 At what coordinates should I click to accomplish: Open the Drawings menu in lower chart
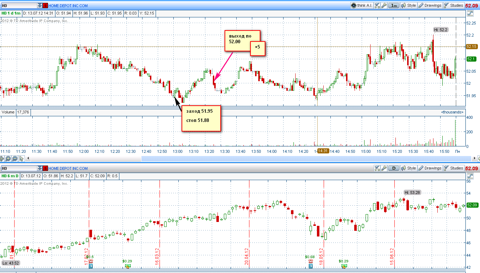point(430,168)
